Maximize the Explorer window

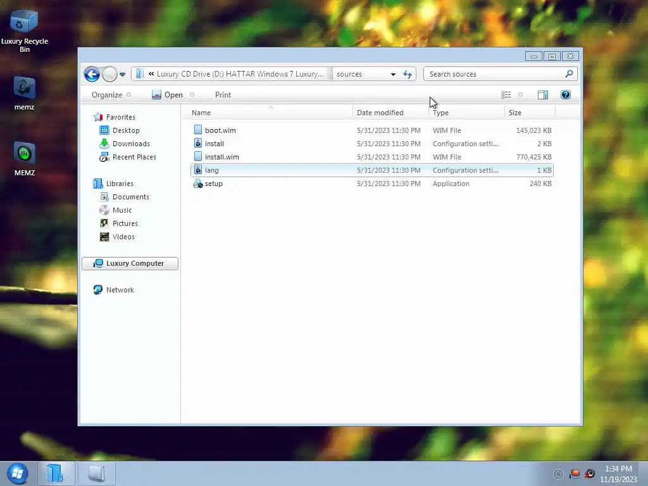tap(552, 56)
